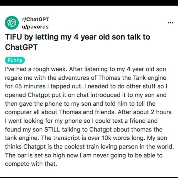The image size is (178, 178).
Task: Visit the u/pavorus user profile
Action: click(x=35, y=27)
